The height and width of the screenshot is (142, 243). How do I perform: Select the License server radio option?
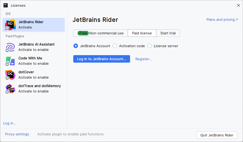[149, 46]
